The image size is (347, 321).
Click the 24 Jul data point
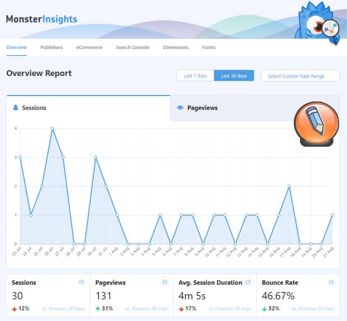point(31,215)
